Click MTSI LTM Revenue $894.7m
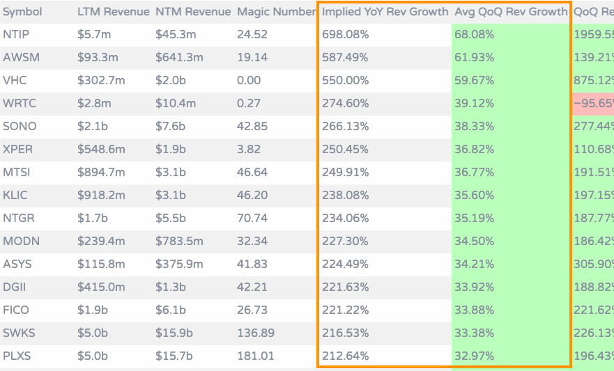The width and height of the screenshot is (614, 371). (101, 173)
